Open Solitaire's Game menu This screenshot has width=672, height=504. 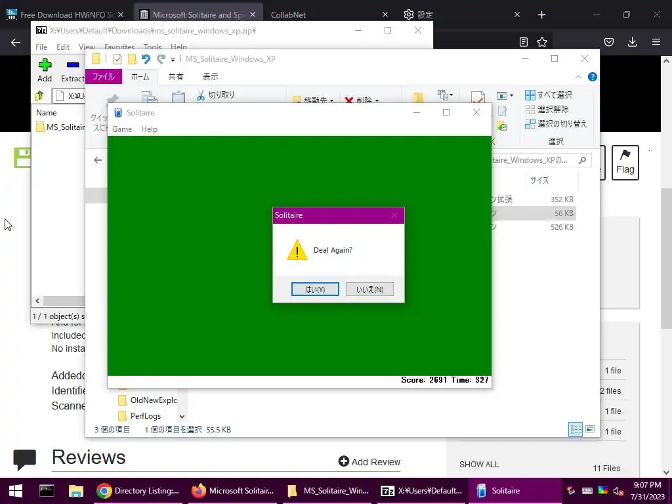pos(122,129)
